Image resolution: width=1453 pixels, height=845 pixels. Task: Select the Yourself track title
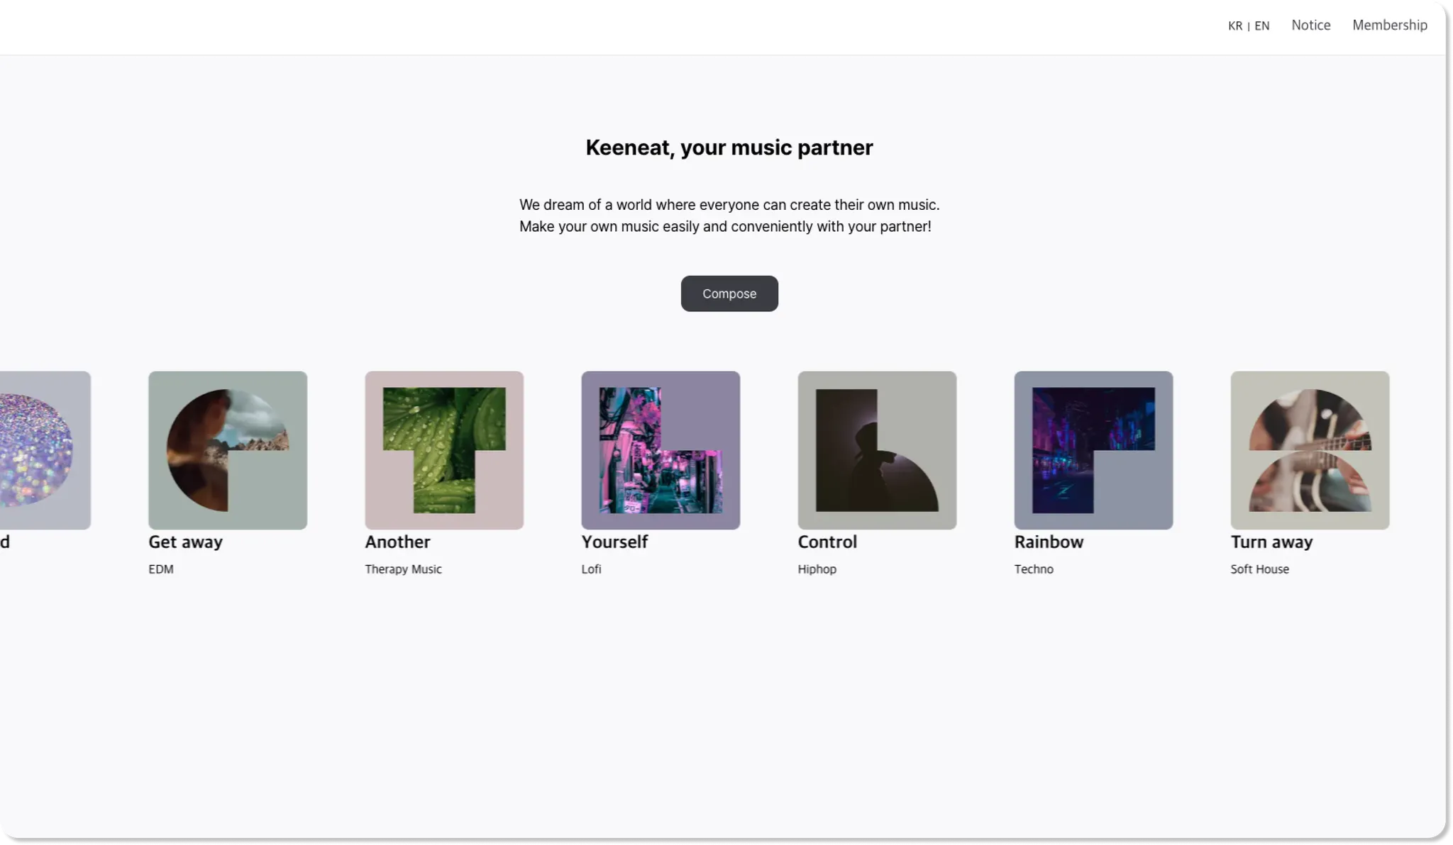point(614,542)
